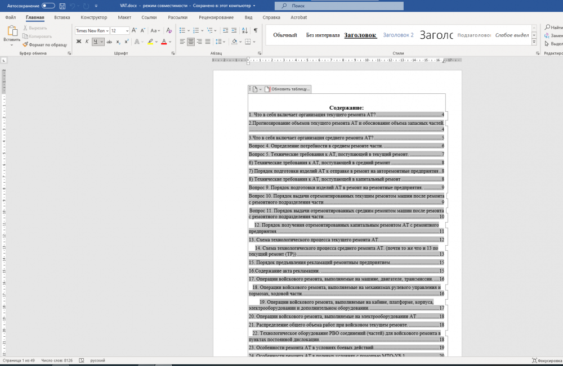This screenshot has height=366, width=563.
Task: Toggle Bold formatting
Action: [79, 42]
